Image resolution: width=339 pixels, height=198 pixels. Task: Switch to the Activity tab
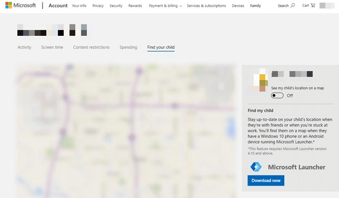pyautogui.click(x=24, y=47)
